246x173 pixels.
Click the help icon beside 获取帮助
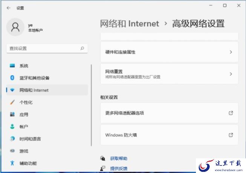click(x=102, y=158)
